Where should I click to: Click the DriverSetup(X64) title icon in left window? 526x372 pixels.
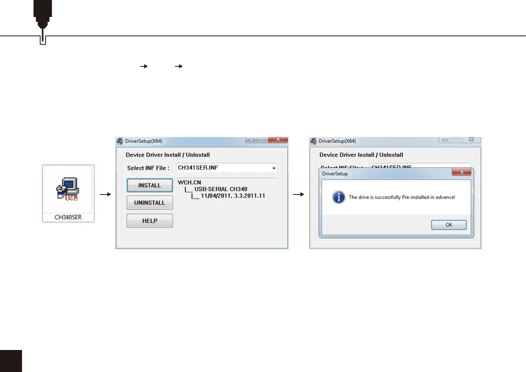[x=120, y=141]
